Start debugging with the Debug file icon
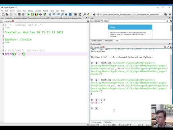The width and height of the screenshot is (173, 130). coord(50,14)
